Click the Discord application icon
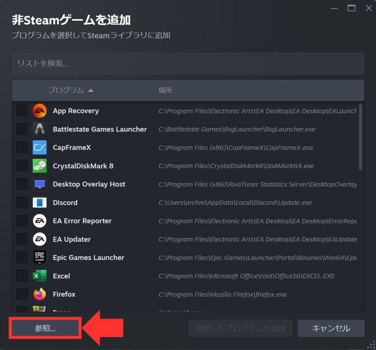Viewport: 376px width, 350px height. coord(40,202)
